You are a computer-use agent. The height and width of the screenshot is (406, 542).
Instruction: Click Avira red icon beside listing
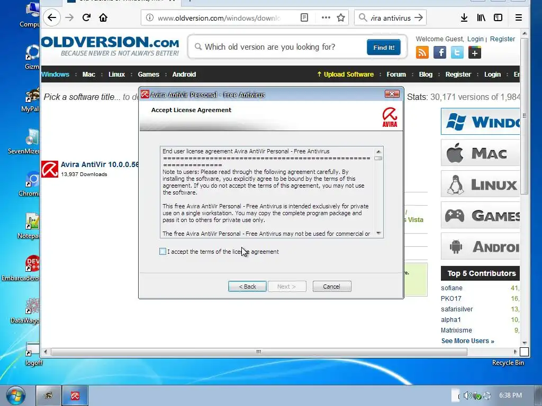pos(50,169)
